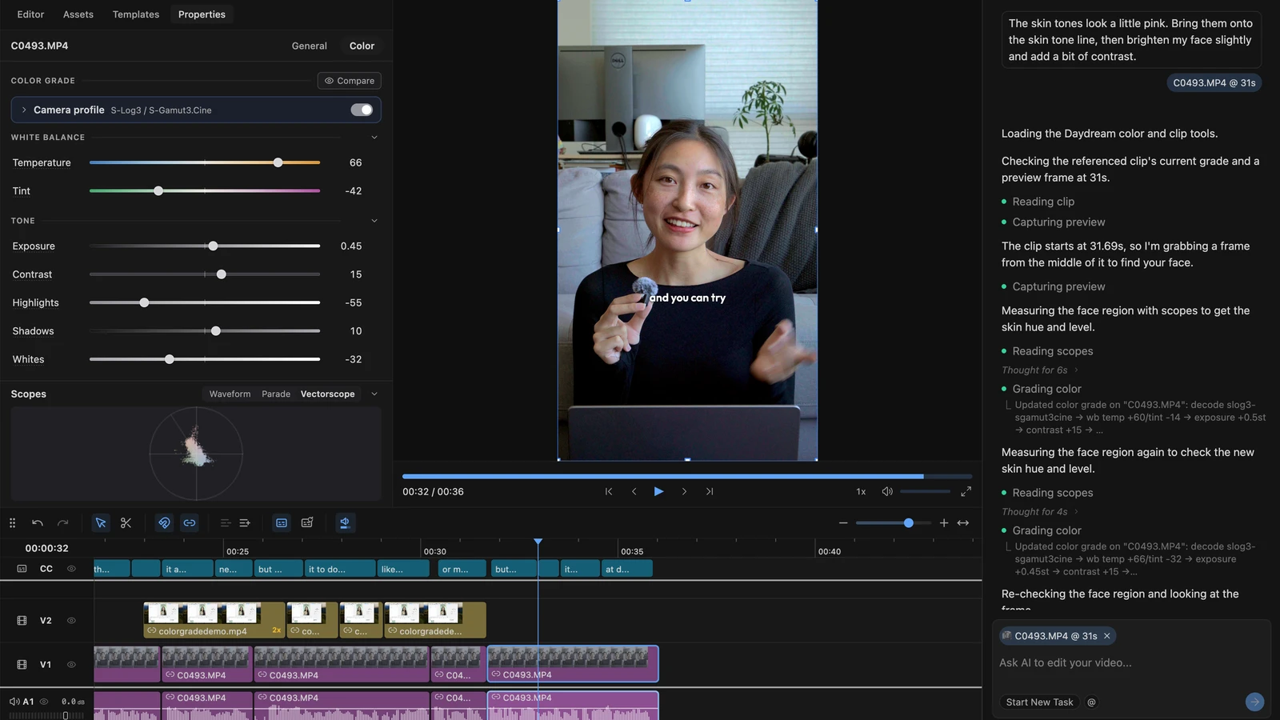
Task: Click the Compare button
Action: [x=350, y=81]
